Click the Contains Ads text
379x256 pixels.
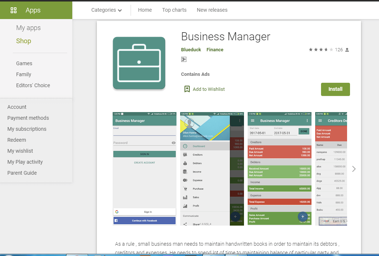tap(195, 74)
